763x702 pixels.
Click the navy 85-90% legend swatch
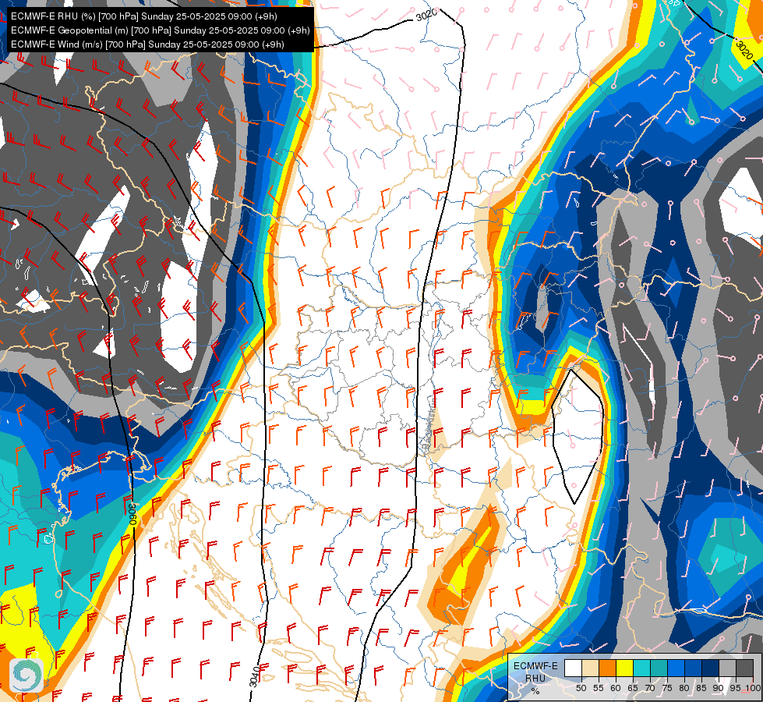coord(710,668)
